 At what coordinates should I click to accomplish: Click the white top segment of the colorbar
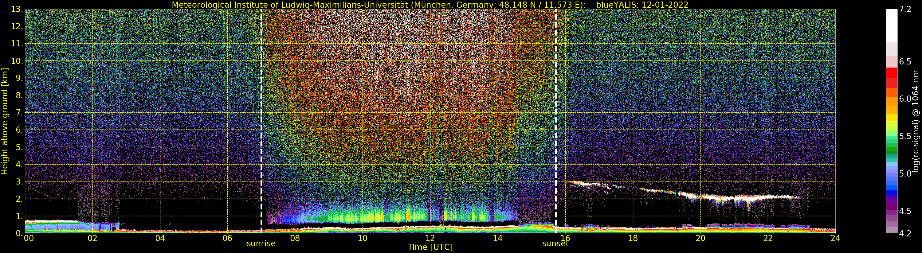tap(892, 25)
